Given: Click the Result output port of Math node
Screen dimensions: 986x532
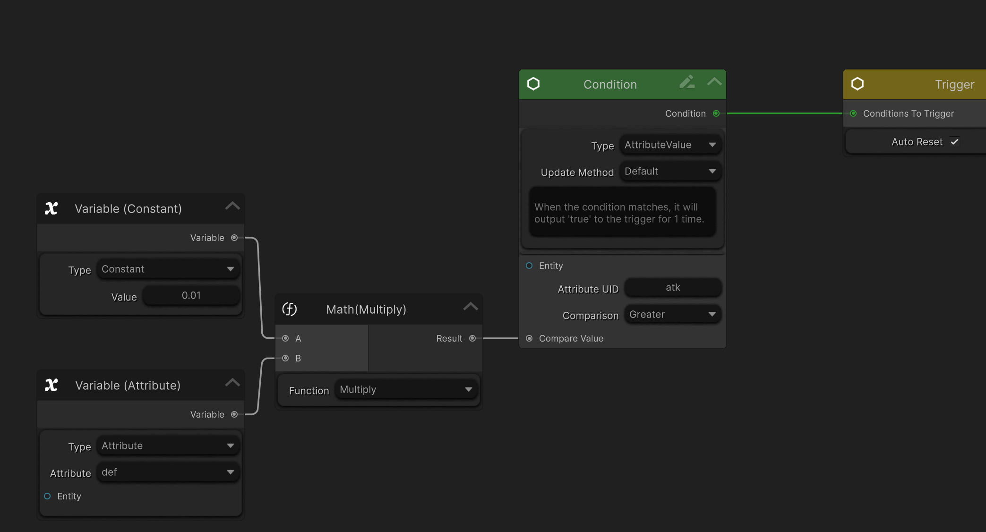Looking at the screenshot, I should coord(472,338).
